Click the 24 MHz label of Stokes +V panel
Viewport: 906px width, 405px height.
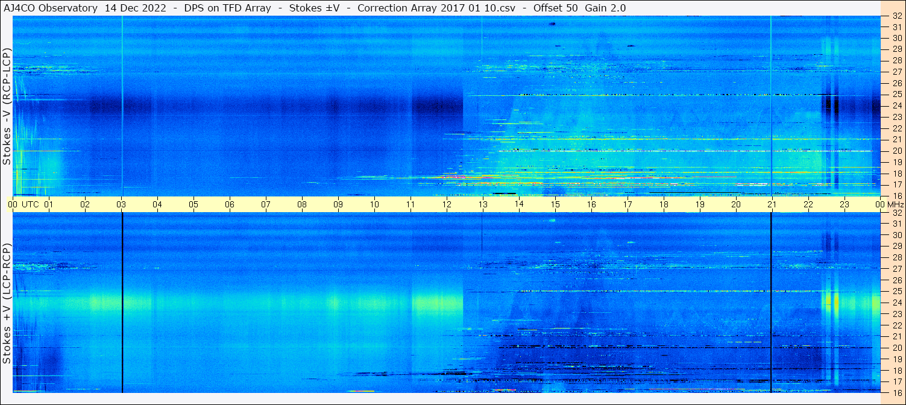(x=896, y=303)
